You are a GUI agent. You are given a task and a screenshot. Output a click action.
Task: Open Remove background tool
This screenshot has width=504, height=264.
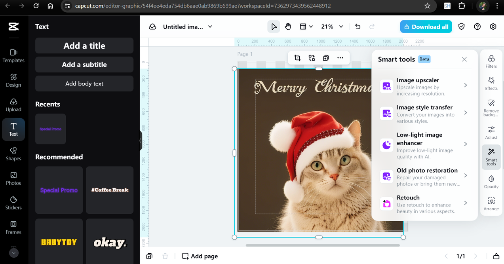[491, 107]
